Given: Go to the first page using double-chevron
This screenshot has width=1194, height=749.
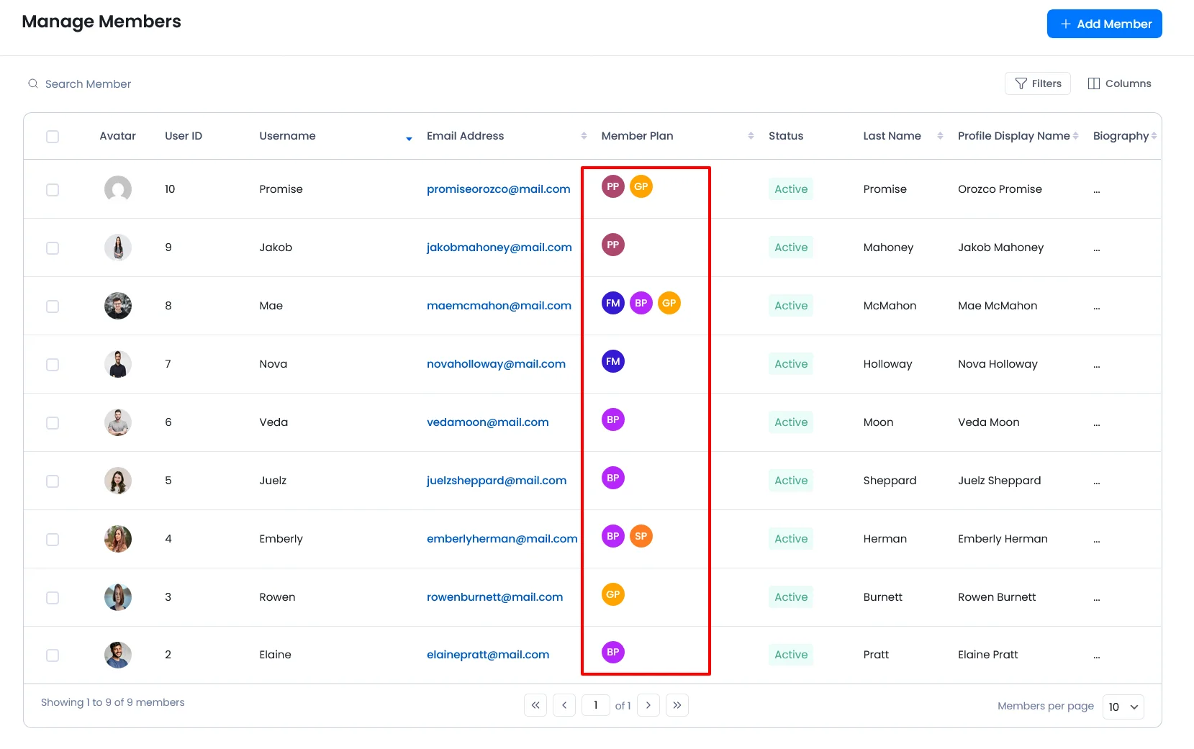Looking at the screenshot, I should click(x=535, y=705).
